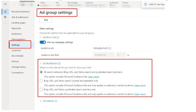Collapse the Ad distribution section
The height and width of the screenshot is (112, 196).
pos(41,63)
